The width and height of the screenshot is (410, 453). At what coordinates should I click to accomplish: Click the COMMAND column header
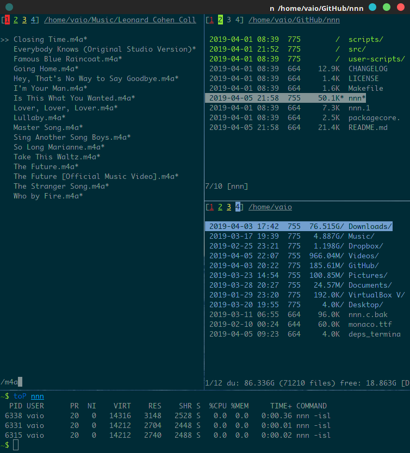(x=312, y=406)
